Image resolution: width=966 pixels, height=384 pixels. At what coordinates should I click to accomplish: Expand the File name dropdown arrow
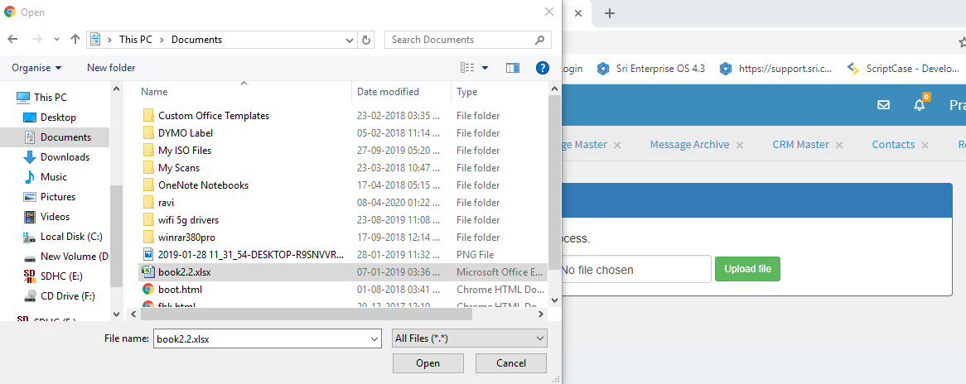(x=374, y=338)
